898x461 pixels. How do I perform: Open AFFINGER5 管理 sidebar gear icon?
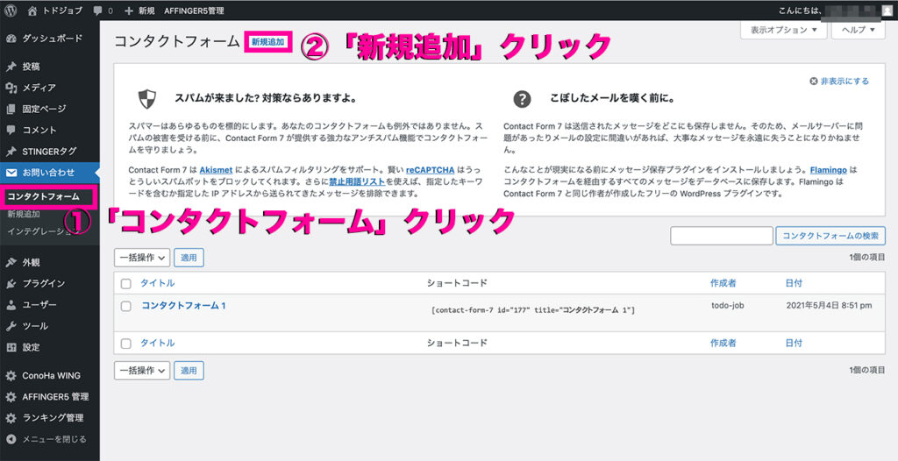point(11,397)
